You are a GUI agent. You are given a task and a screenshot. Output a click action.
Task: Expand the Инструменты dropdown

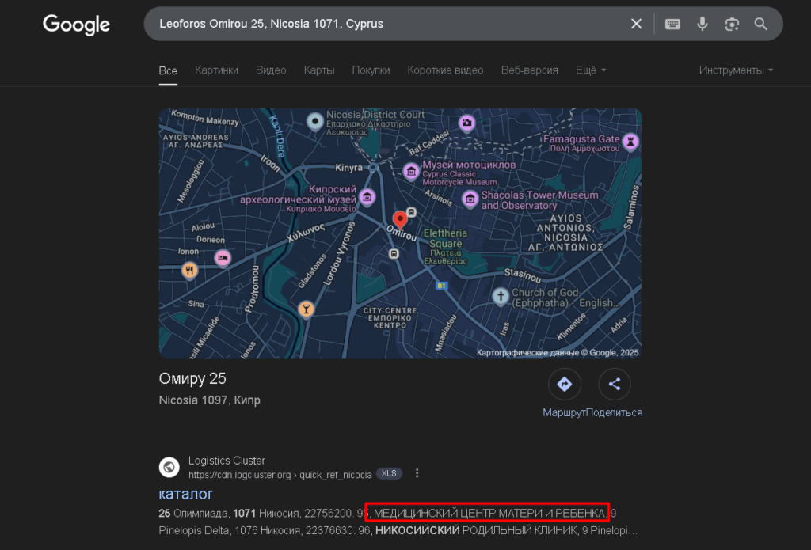[736, 70]
